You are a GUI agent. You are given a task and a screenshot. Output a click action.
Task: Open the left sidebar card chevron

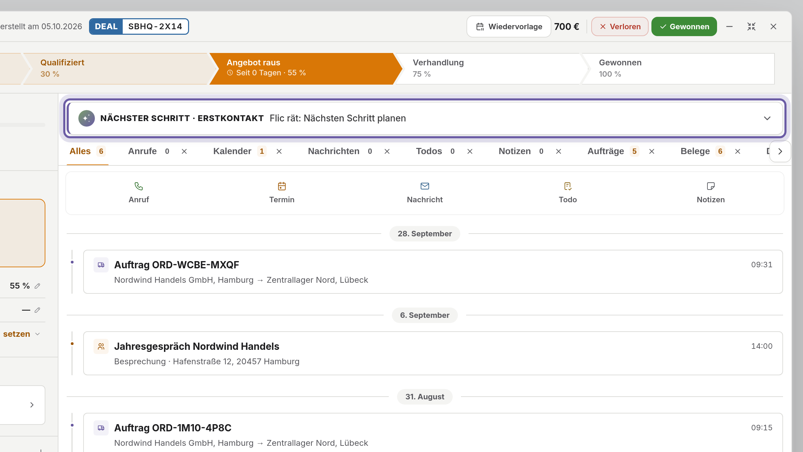coord(32,405)
